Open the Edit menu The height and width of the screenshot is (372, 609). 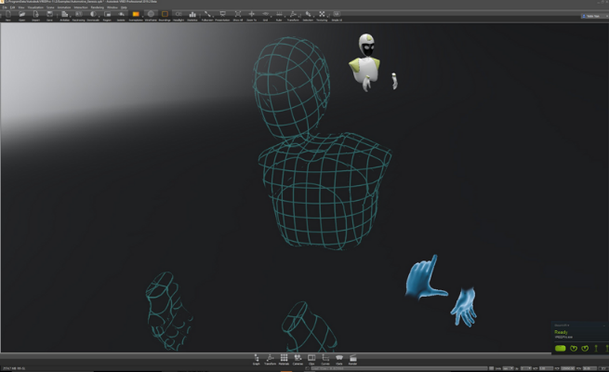click(x=13, y=7)
